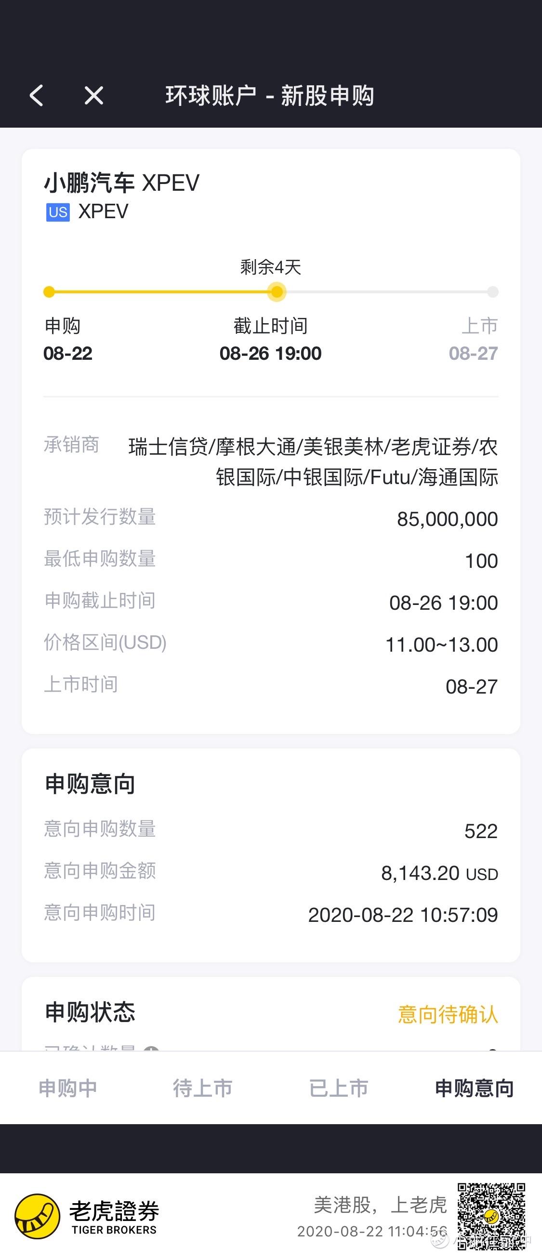Tap the 08-27 listing date marker
Screen dimensions: 542x1260
pyautogui.click(x=492, y=292)
